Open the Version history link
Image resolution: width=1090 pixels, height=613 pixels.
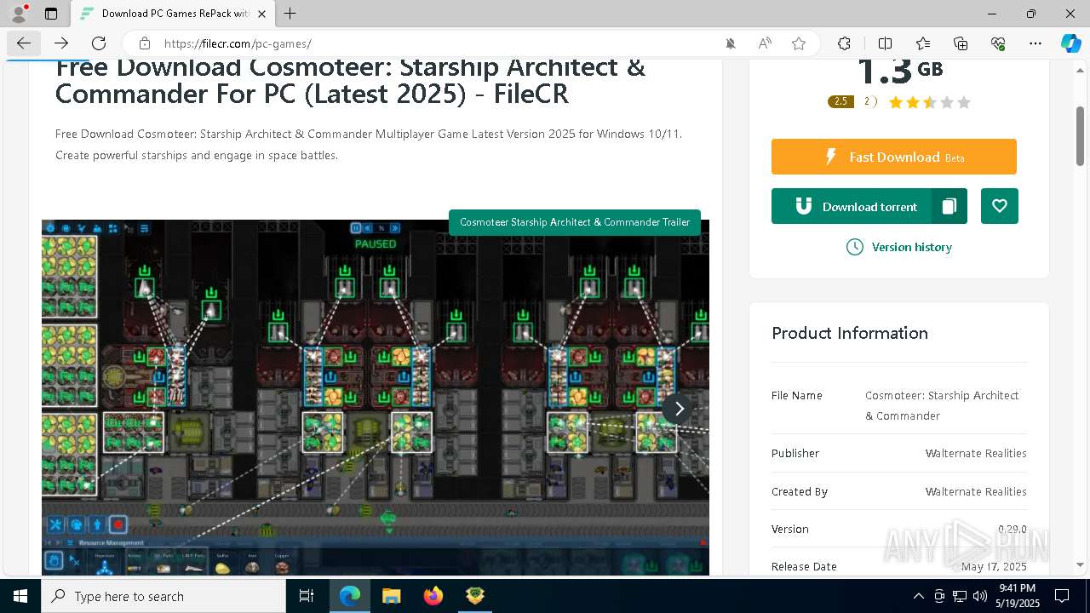coord(911,247)
